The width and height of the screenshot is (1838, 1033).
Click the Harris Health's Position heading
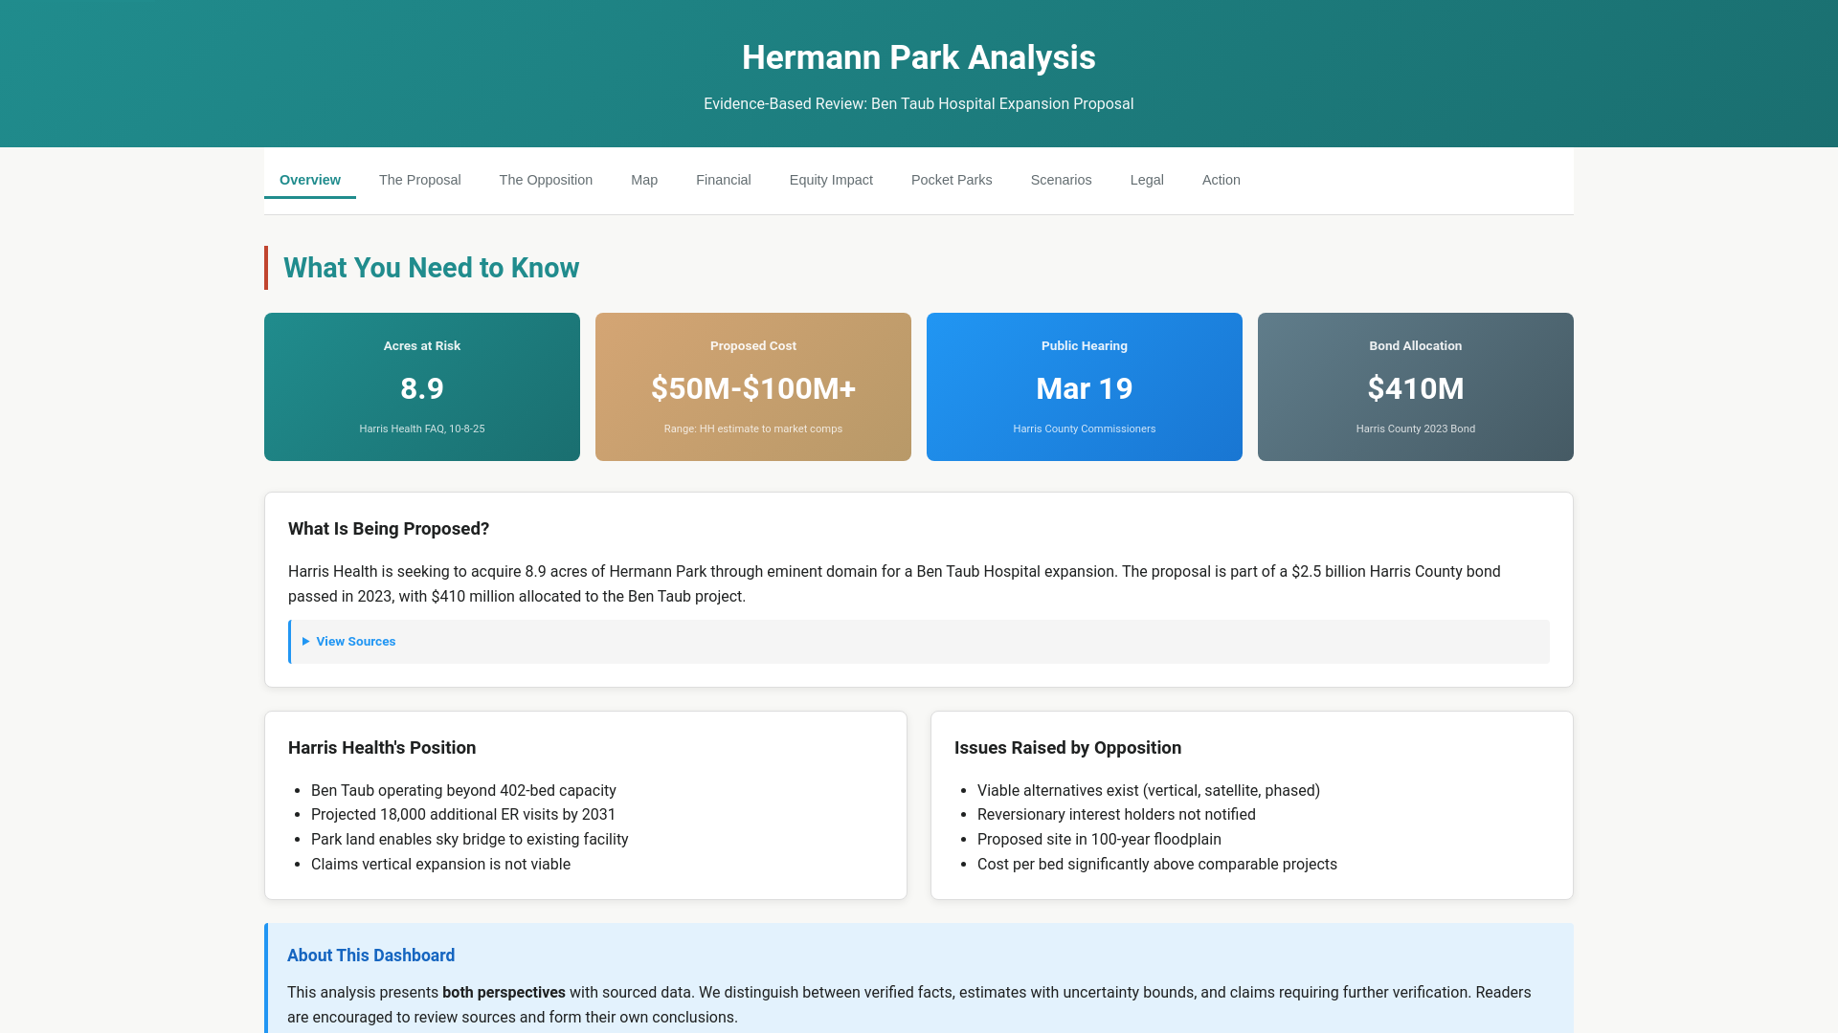point(382,748)
